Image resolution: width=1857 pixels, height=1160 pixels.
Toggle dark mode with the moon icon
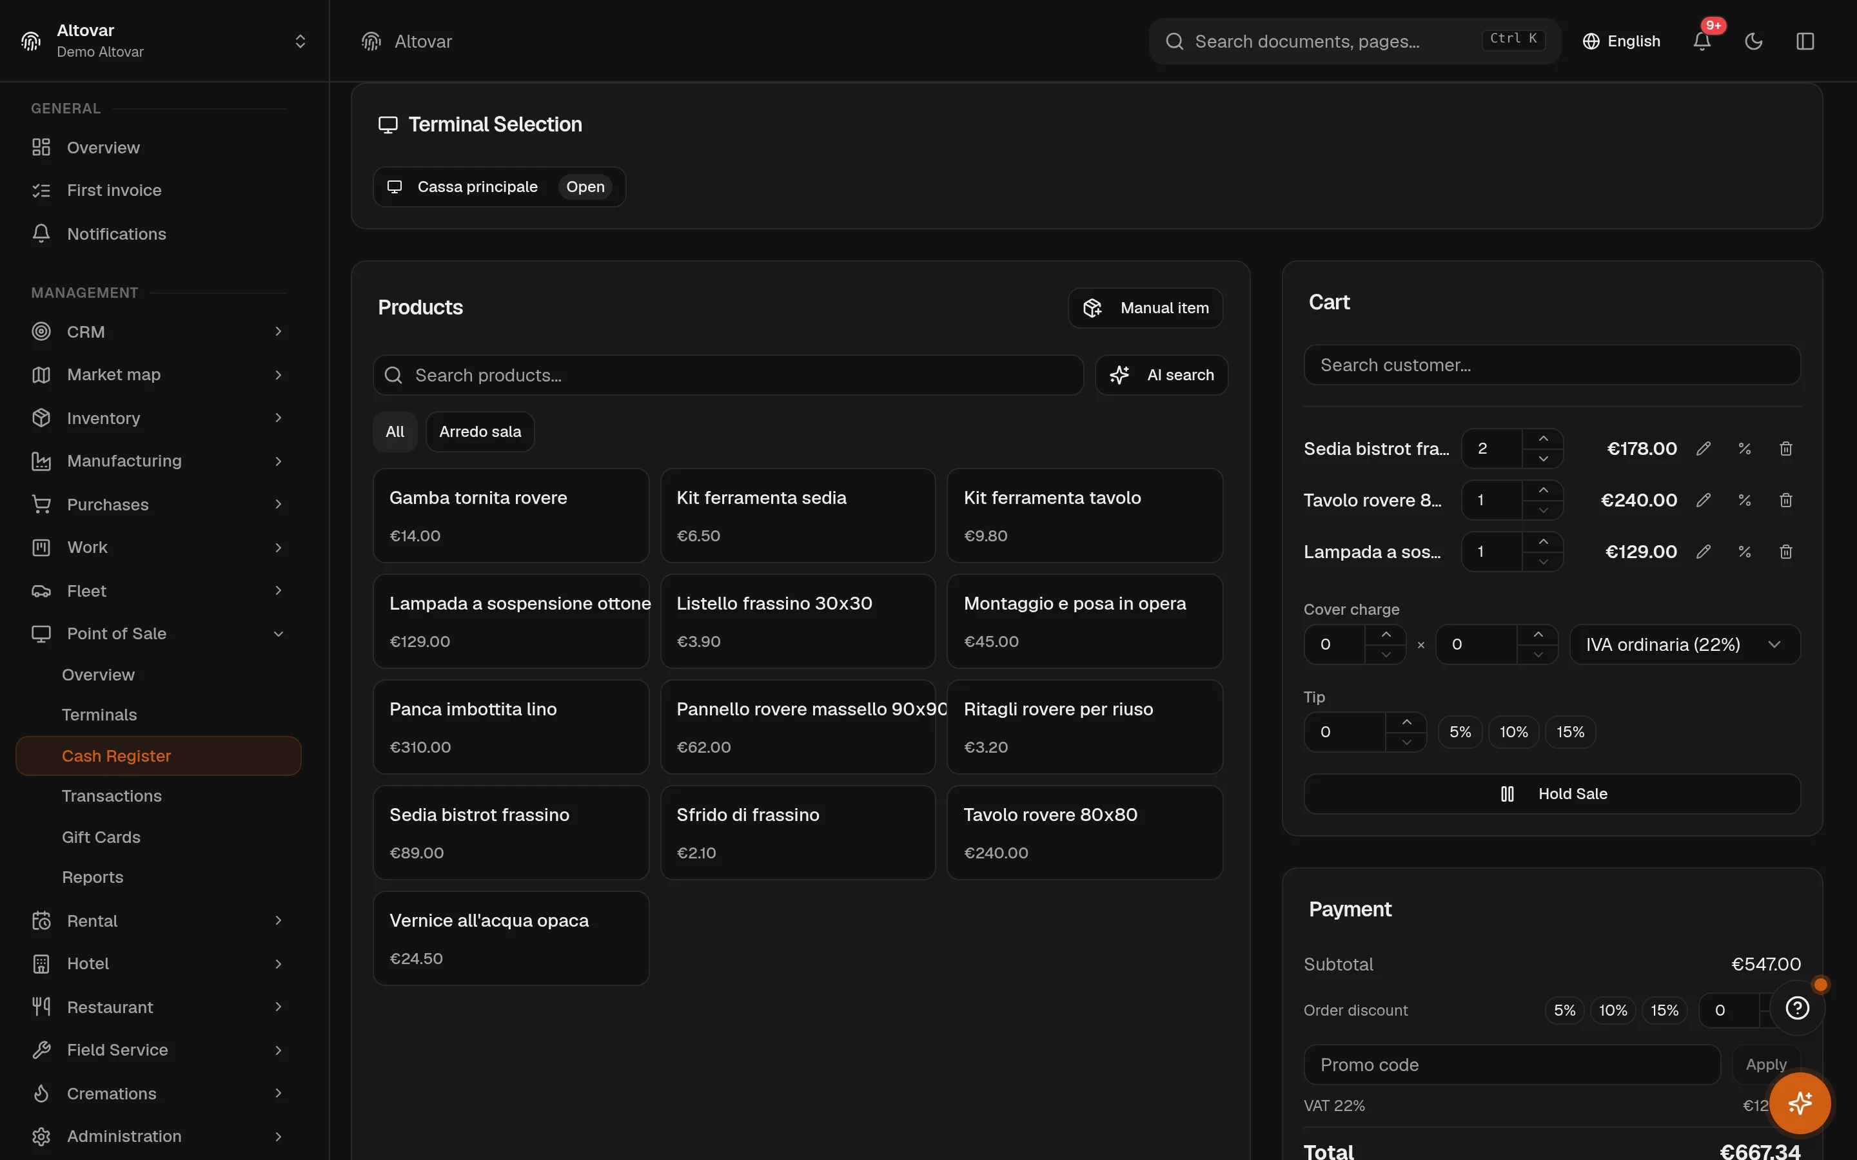coord(1753,41)
